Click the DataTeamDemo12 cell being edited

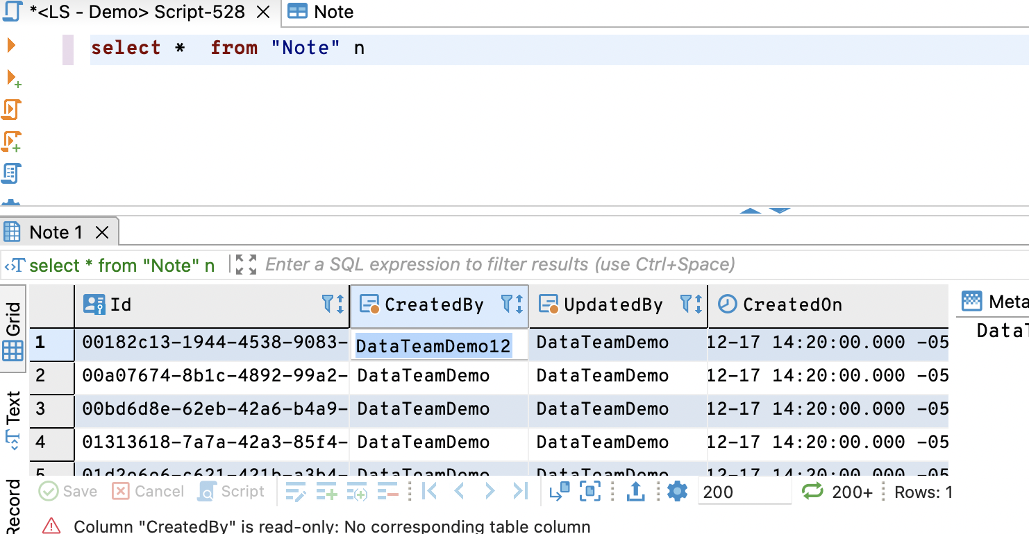439,345
